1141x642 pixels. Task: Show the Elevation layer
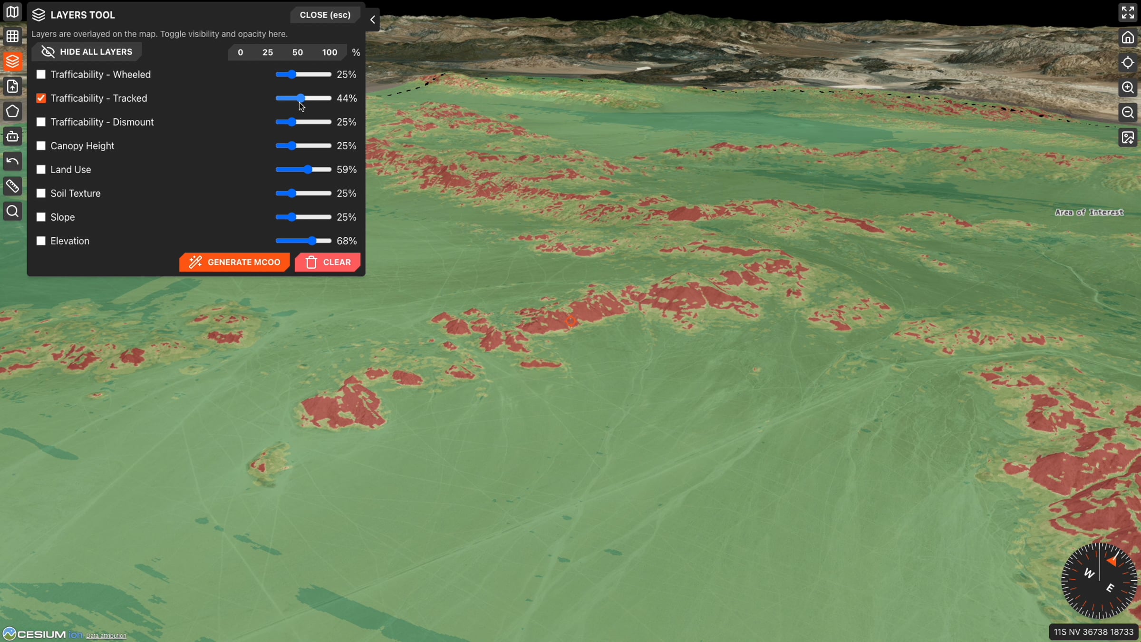41,241
